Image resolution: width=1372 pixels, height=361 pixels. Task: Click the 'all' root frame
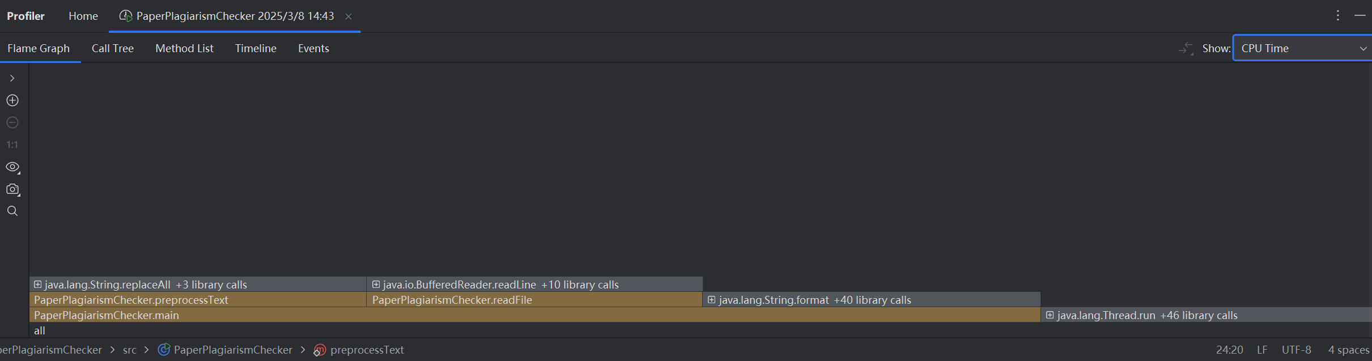point(700,330)
